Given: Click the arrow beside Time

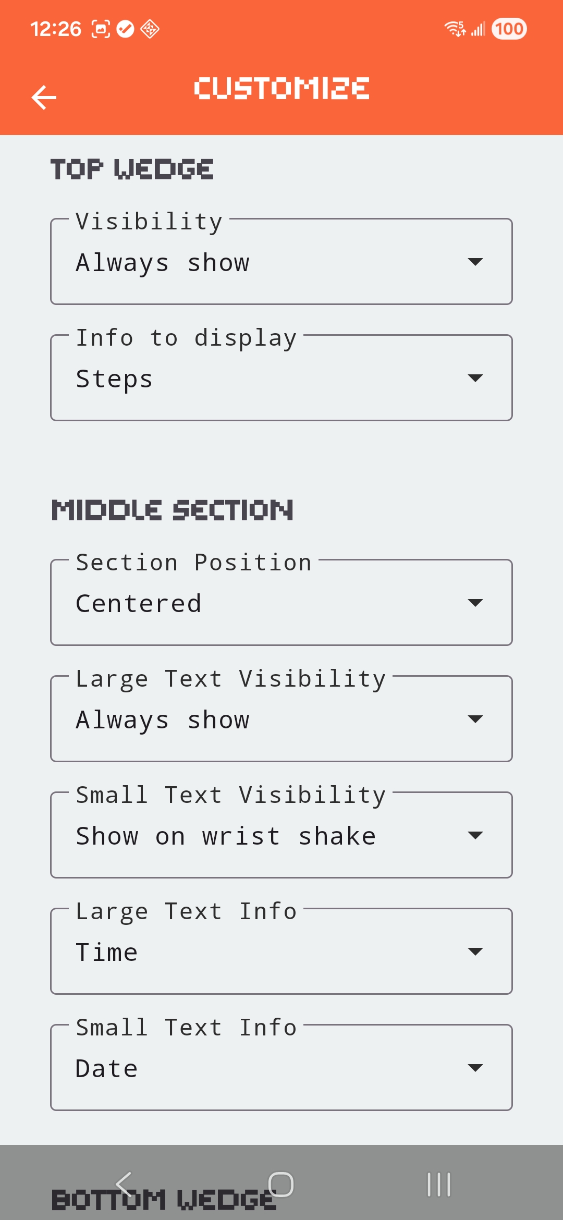Looking at the screenshot, I should click(x=475, y=951).
